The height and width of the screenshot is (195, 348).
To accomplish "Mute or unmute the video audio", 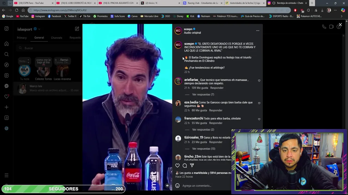I will 167,186.
